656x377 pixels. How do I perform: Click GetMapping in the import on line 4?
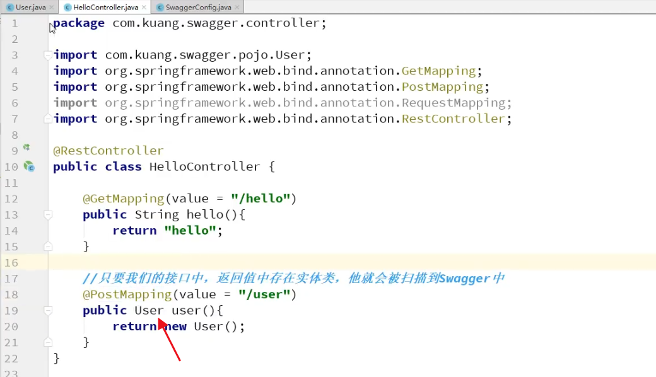pyautogui.click(x=438, y=71)
